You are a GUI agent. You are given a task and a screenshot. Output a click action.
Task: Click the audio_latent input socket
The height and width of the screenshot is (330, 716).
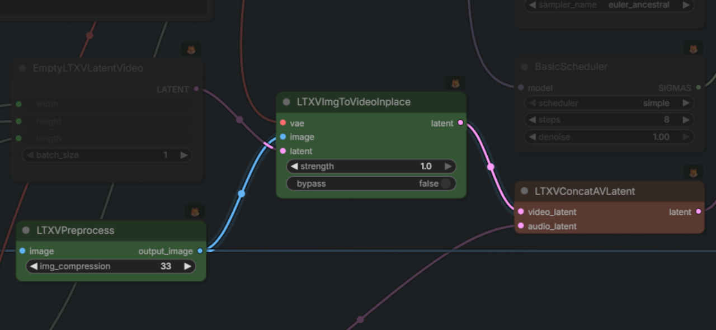521,227
